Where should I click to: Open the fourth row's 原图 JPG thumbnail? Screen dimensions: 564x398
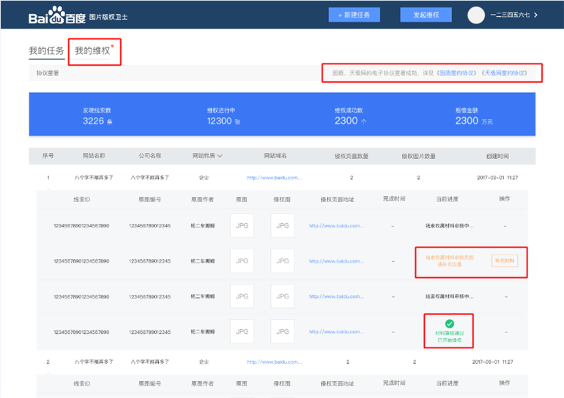tap(242, 332)
